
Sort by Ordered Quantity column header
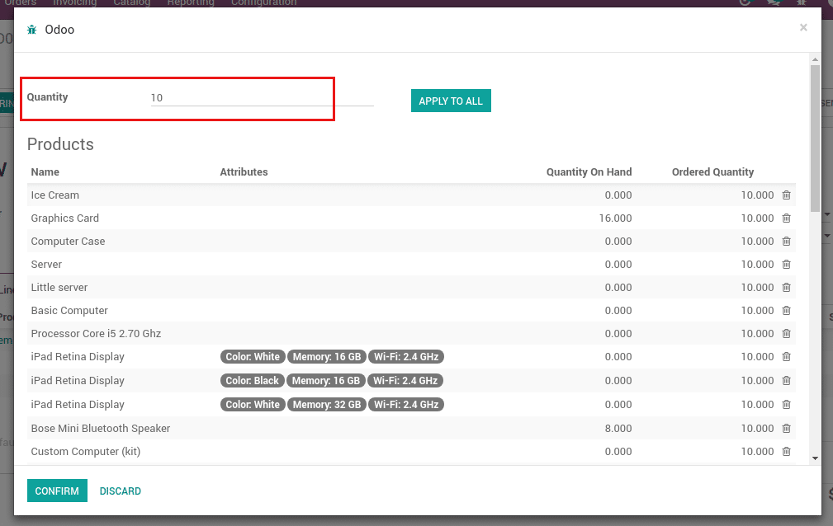pos(713,172)
